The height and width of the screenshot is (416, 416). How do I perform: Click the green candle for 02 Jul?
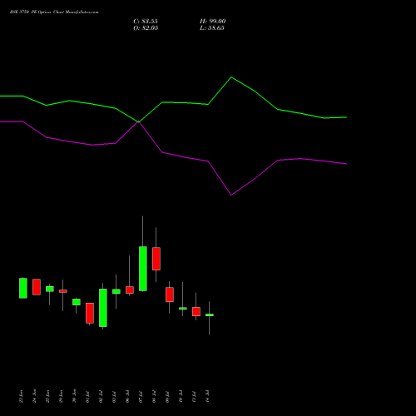coord(103,308)
